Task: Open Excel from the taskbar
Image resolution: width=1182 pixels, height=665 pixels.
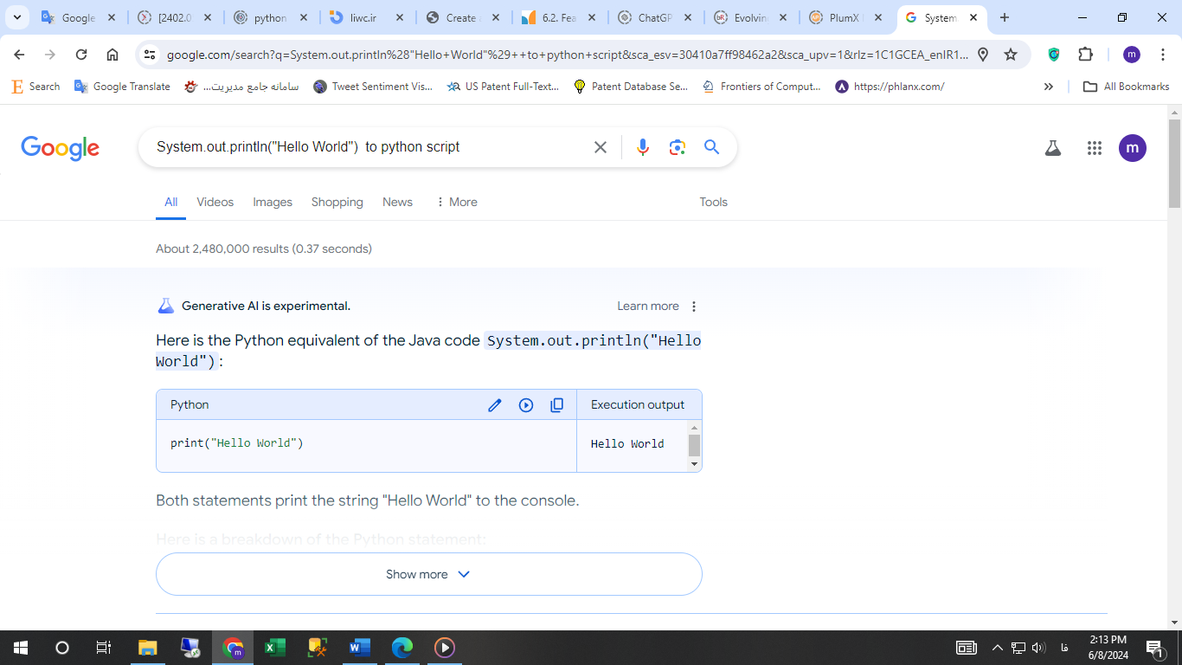Action: (x=275, y=648)
